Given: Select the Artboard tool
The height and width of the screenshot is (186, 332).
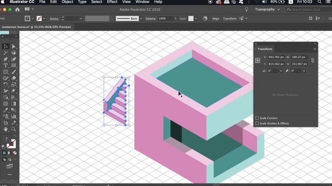Looking at the screenshot, I should pos(6,123).
